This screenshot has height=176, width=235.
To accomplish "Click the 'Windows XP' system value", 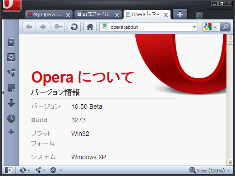I will (88, 157).
